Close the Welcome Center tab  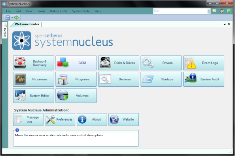[229, 24]
